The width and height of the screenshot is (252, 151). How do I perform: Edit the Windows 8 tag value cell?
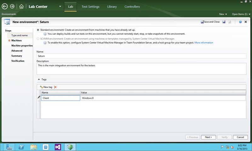coord(163,98)
